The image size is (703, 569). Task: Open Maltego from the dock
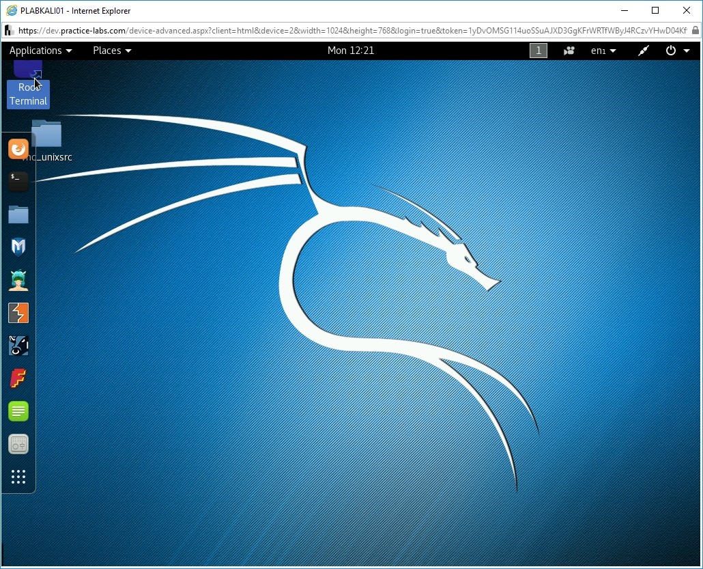tap(18, 346)
